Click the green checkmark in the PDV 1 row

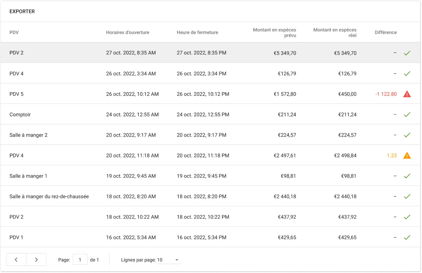pos(407,237)
